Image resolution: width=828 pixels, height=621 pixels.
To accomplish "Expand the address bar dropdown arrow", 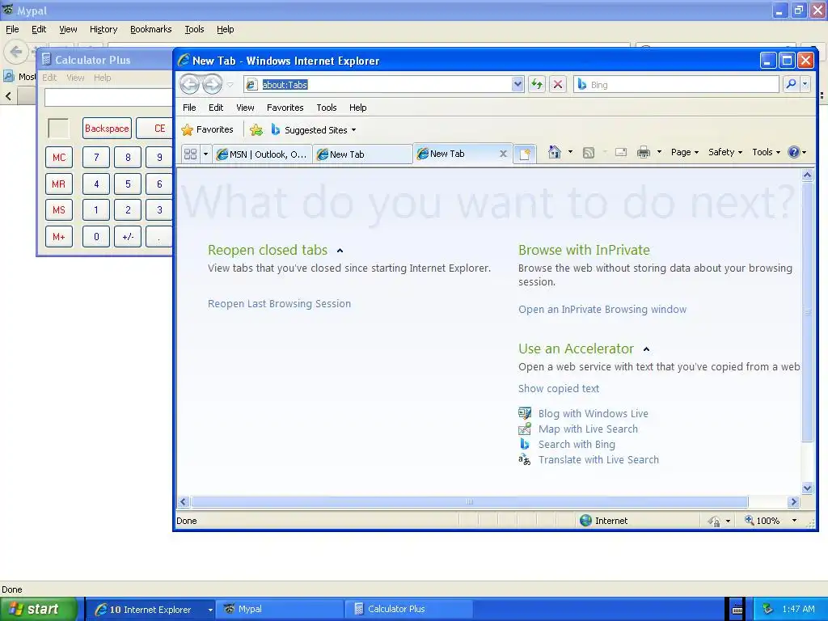I will tap(517, 84).
